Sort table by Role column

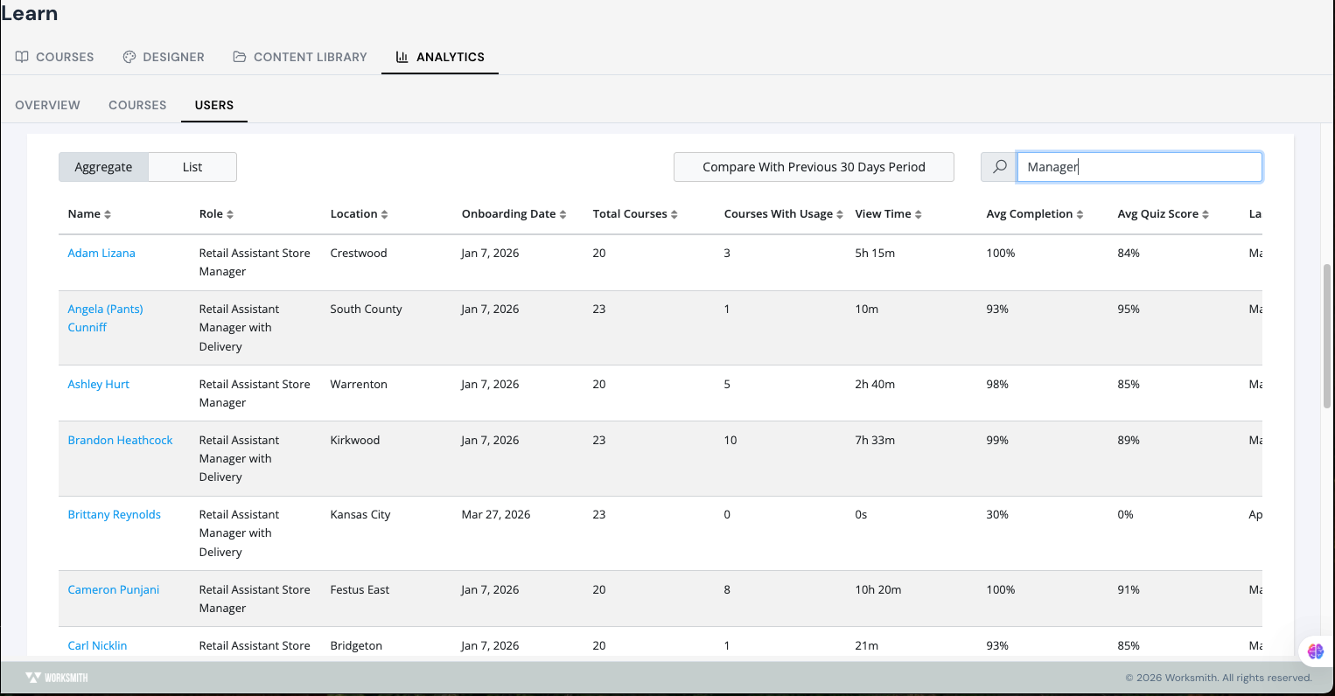point(216,214)
